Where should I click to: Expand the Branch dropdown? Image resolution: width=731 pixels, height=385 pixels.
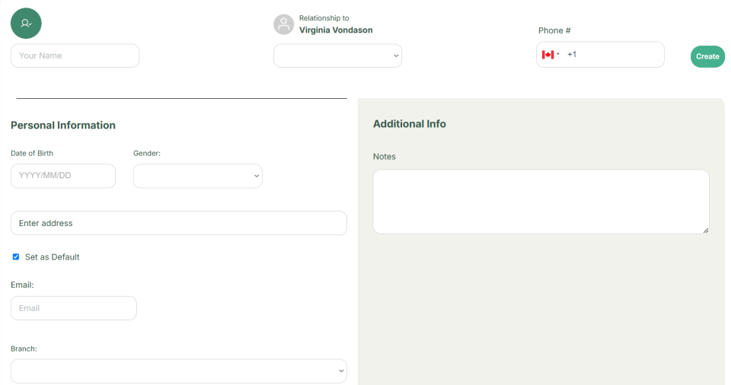coord(178,371)
